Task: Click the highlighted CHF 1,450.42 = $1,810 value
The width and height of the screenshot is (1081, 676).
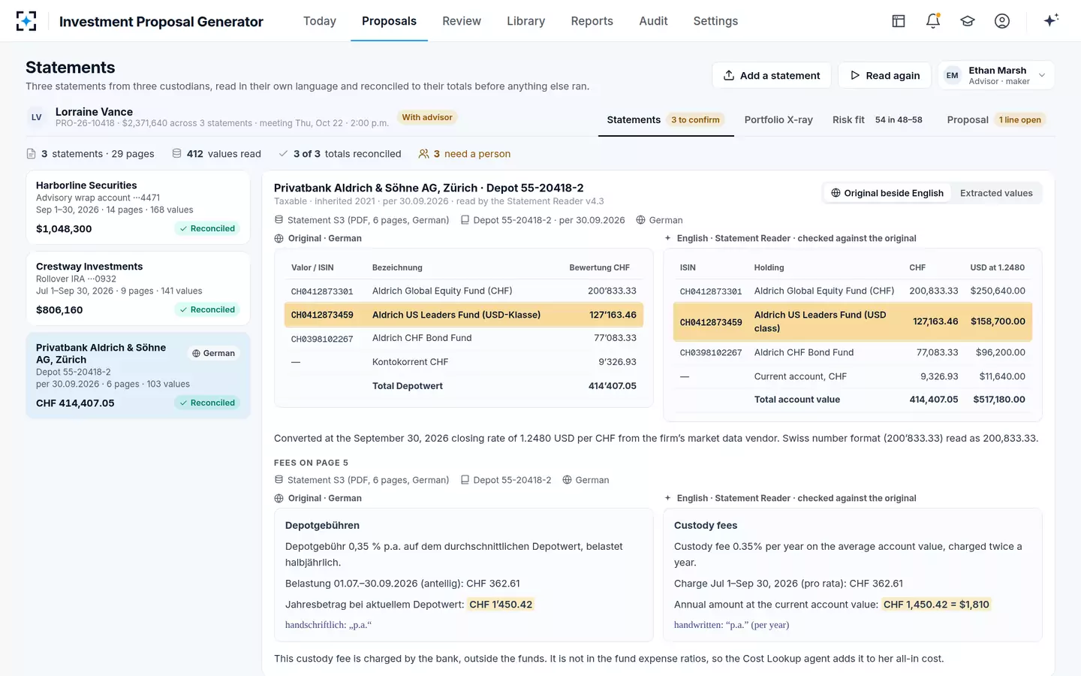Action: click(x=936, y=604)
